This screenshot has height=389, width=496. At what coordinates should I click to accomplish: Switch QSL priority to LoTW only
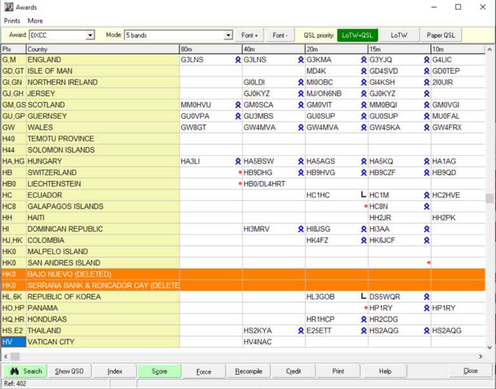pos(398,35)
